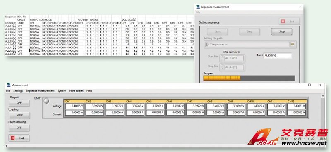Click Start line stepper arrows

click(222, 58)
